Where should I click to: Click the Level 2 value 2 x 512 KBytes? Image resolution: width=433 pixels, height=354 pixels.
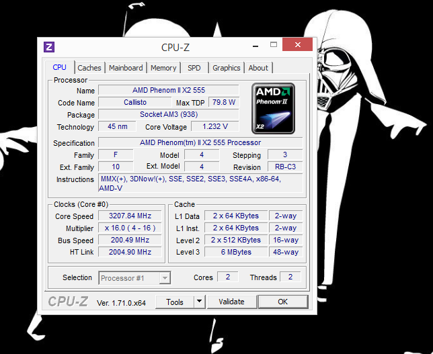236,240
